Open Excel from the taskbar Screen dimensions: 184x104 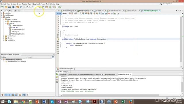(123, 102)
